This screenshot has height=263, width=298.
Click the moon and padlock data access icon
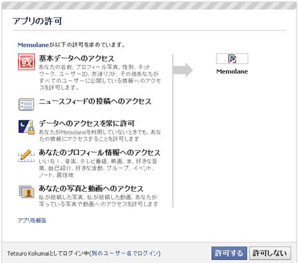[26, 127]
